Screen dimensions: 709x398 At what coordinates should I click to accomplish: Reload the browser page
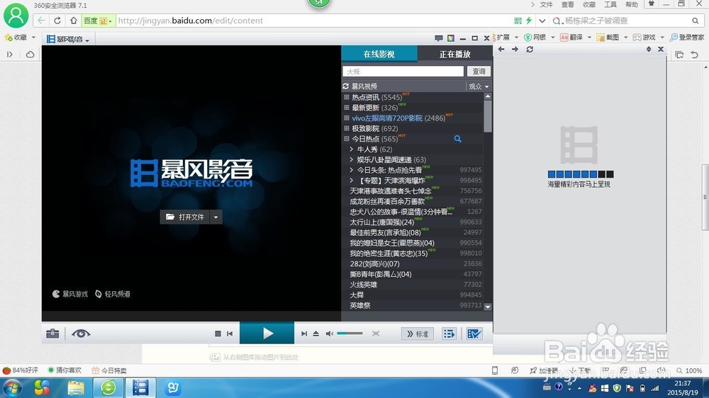point(57,21)
